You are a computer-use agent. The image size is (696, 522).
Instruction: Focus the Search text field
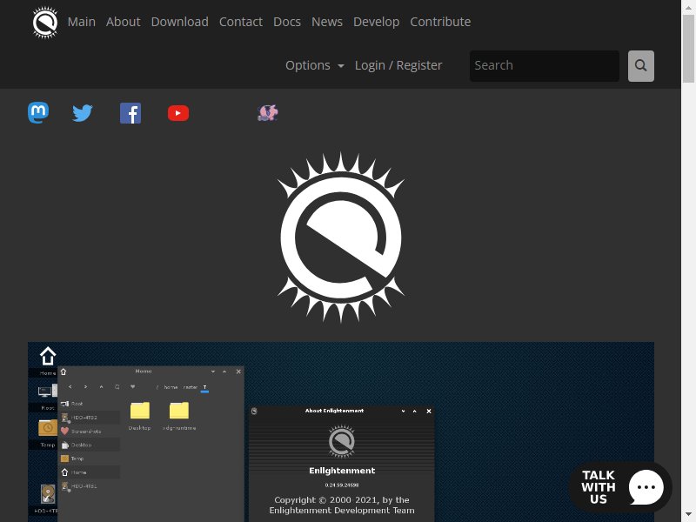(x=545, y=66)
